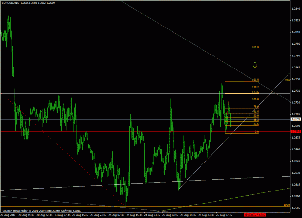Screen dimensions: 302x218
Task: Click the 1.2690 price axis label
Action: point(296,126)
